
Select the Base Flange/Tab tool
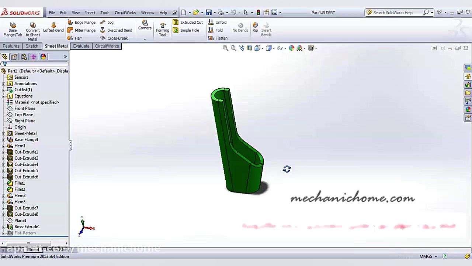pos(13,30)
